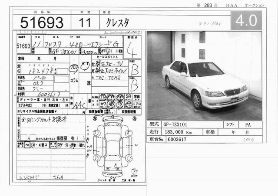Click the SR sunroof equipment box
The width and height of the screenshot is (278, 196).
click(128, 97)
